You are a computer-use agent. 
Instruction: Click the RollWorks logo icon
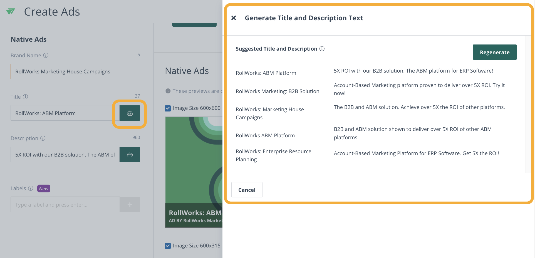tap(11, 11)
